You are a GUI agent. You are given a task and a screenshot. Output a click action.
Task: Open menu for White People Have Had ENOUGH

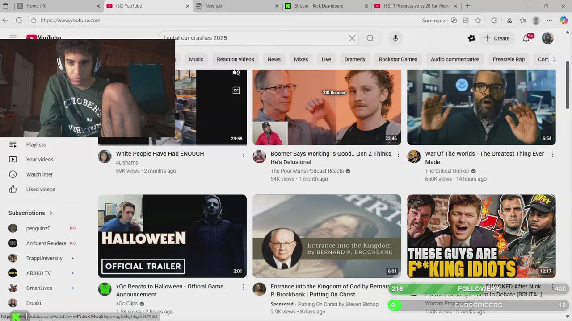point(244,154)
